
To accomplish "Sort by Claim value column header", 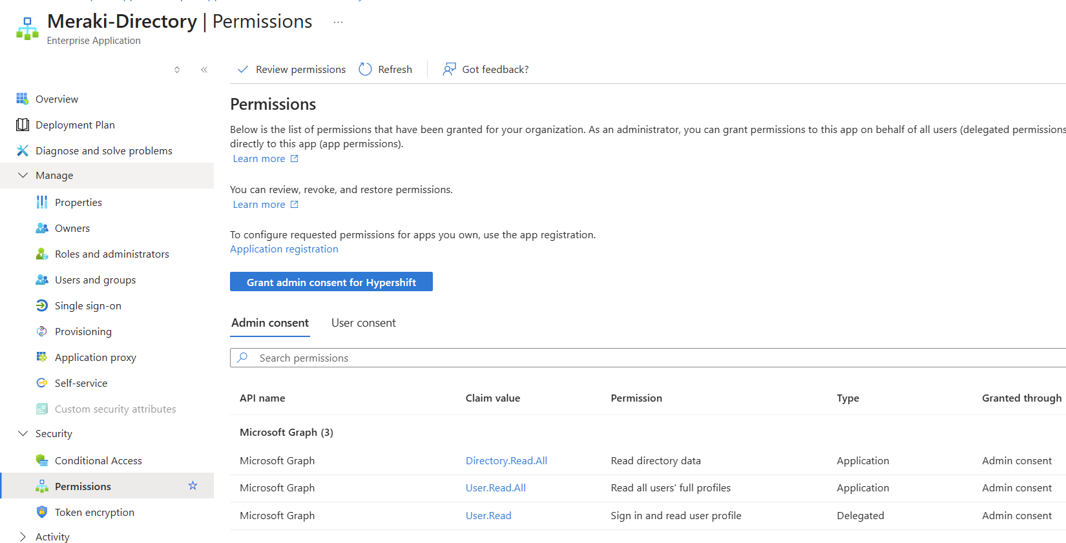I will (x=493, y=398).
